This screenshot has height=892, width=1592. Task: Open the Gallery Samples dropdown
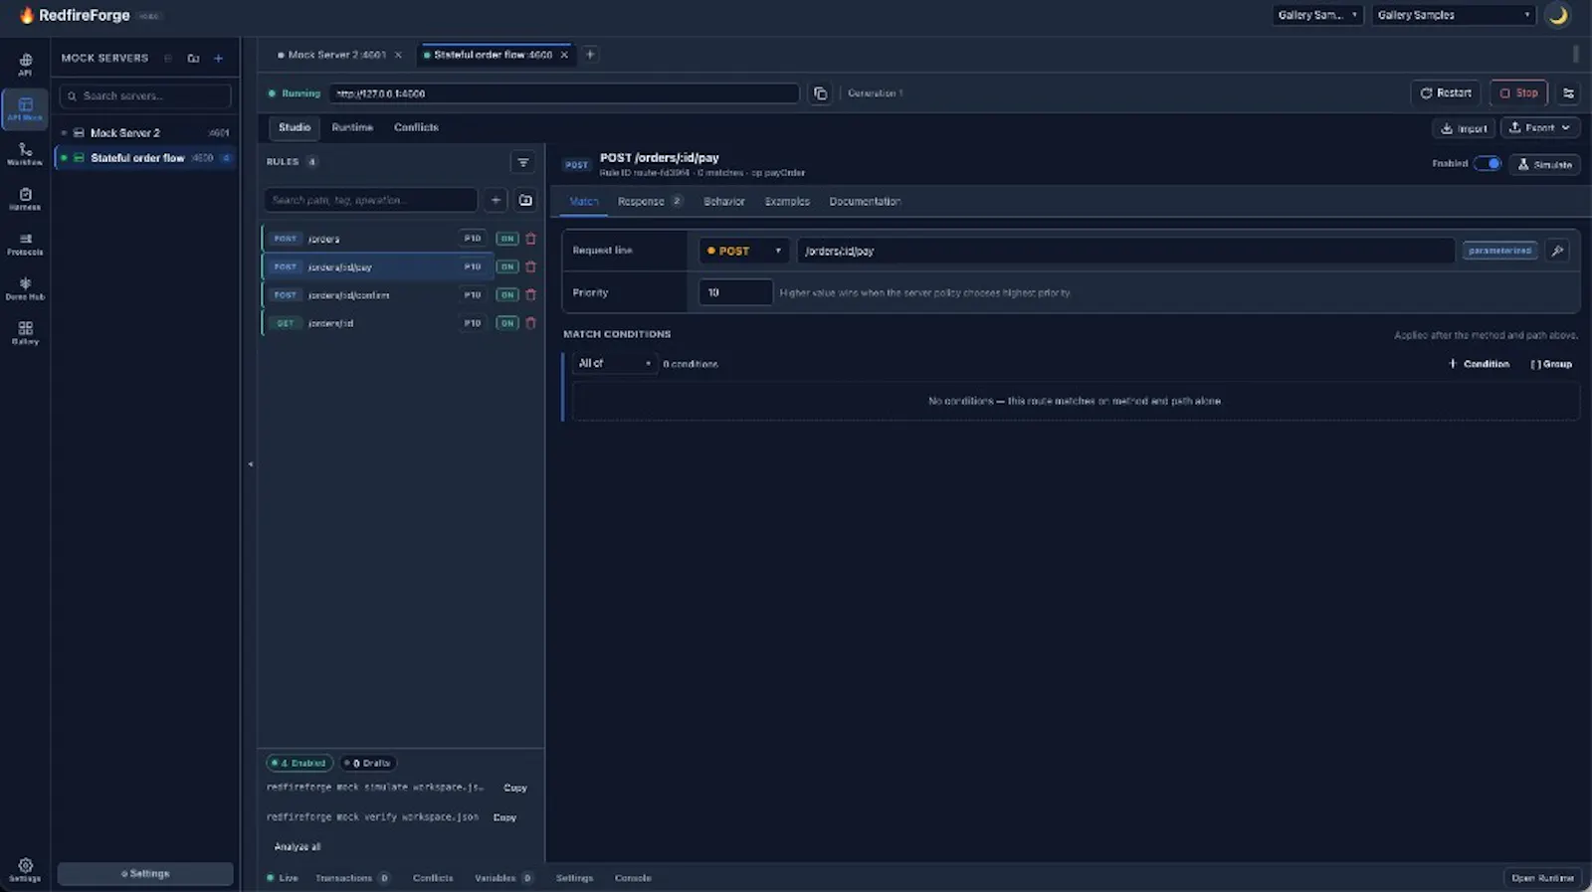[1454, 15]
